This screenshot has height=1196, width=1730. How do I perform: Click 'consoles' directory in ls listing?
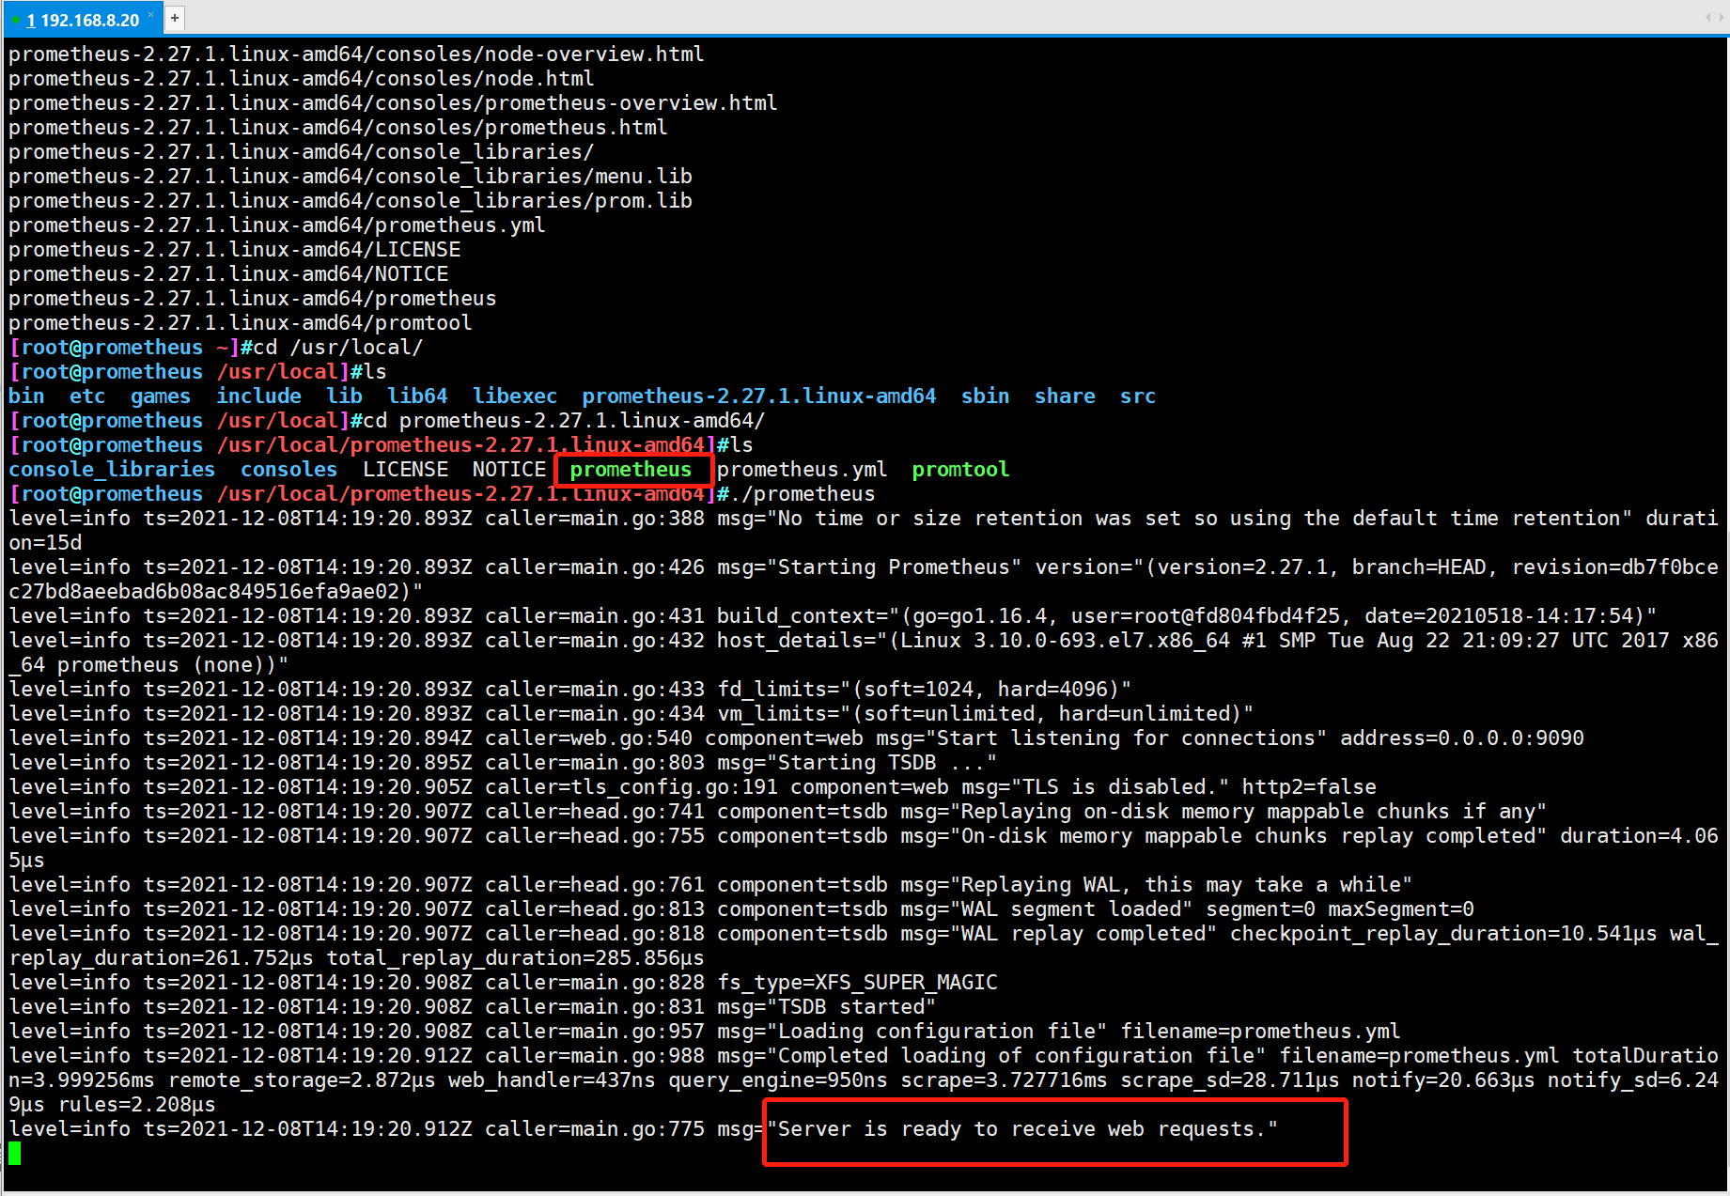[x=288, y=469]
